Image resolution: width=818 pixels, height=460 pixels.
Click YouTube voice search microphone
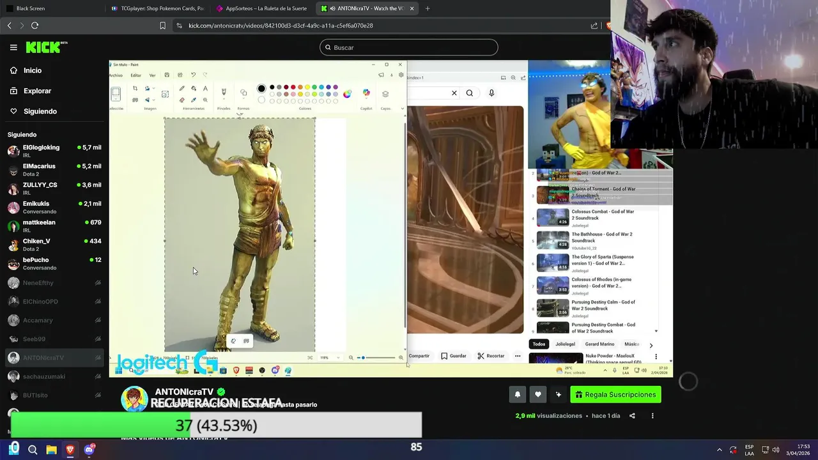point(491,93)
